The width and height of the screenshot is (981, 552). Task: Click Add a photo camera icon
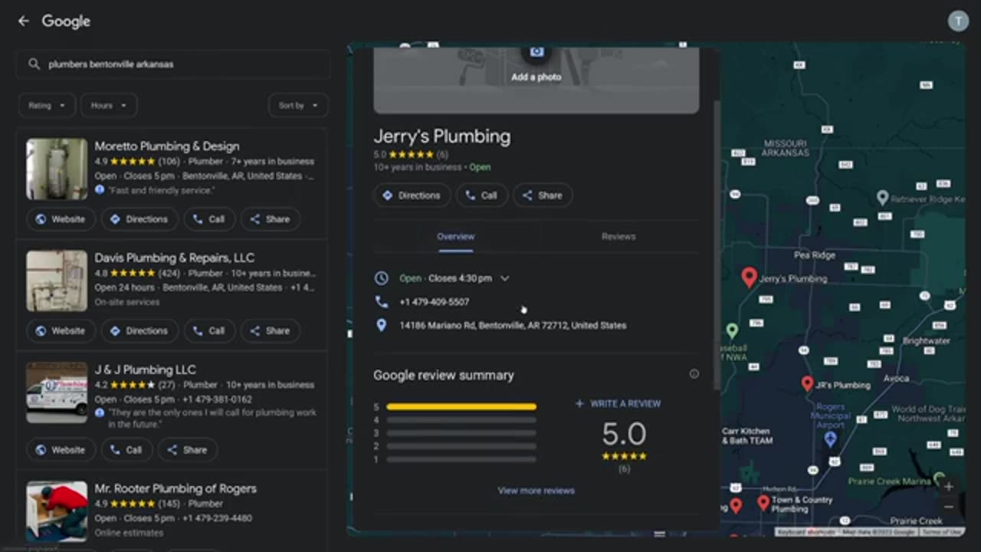(536, 52)
